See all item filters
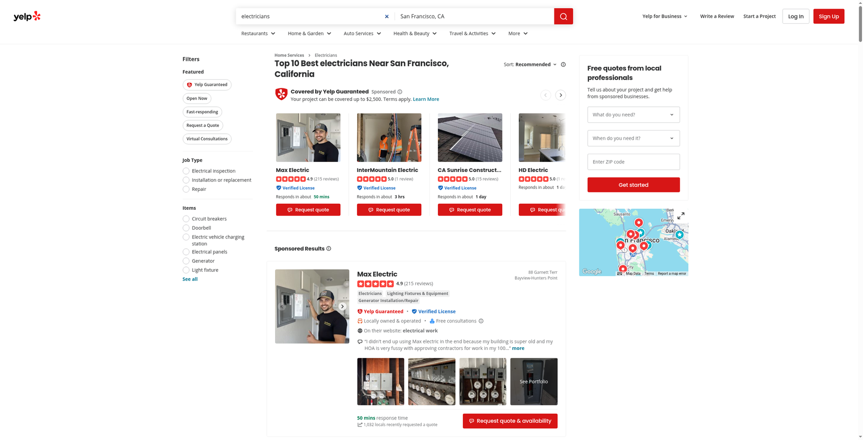 190,279
